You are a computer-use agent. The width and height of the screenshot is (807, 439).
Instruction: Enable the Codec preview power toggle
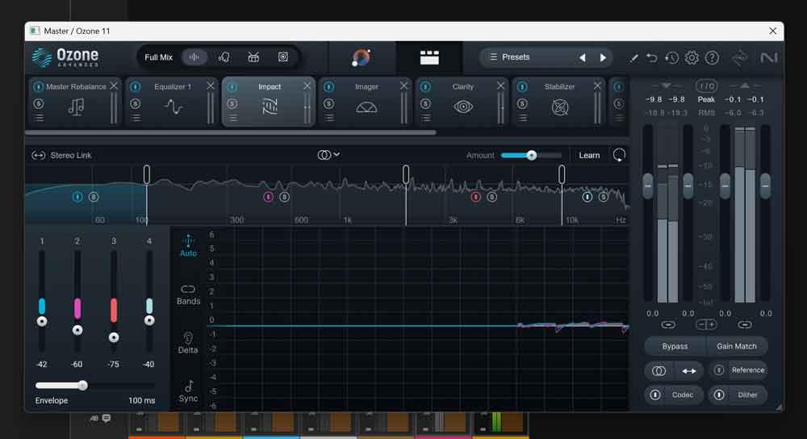[x=655, y=395]
